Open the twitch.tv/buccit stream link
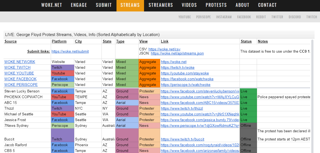Screen dimensions: 320x153 point(183,139)
